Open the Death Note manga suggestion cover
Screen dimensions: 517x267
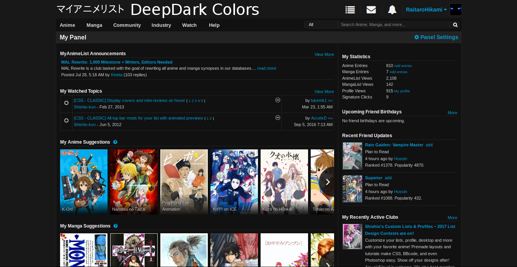click(134, 250)
